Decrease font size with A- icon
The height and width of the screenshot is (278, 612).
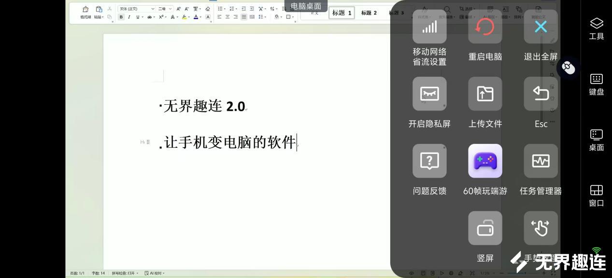coord(186,9)
